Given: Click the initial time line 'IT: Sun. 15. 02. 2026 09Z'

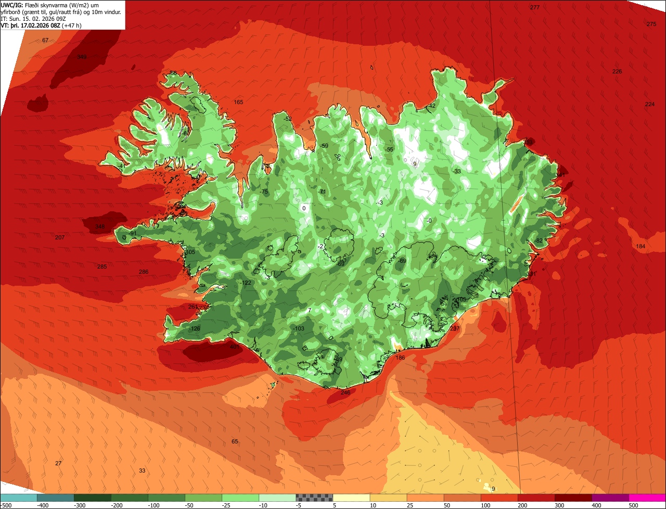Looking at the screenshot, I should 33,18.
